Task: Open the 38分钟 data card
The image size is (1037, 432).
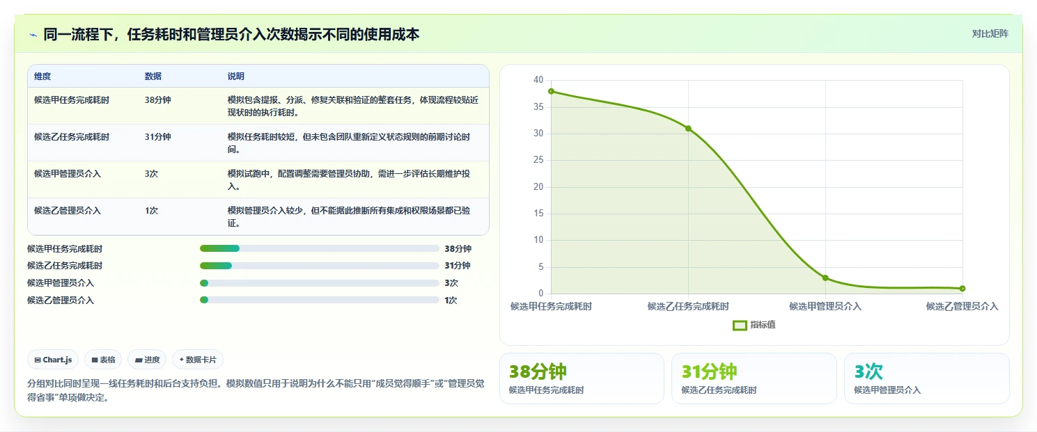Action: (x=582, y=378)
